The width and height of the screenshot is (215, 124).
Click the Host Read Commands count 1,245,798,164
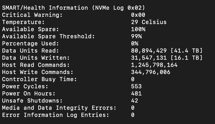point(154,65)
